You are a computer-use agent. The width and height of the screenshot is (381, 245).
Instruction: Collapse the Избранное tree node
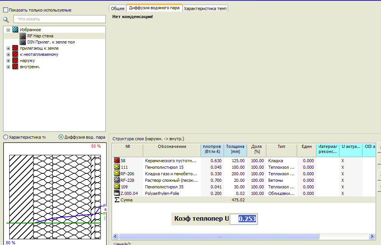(x=8, y=30)
